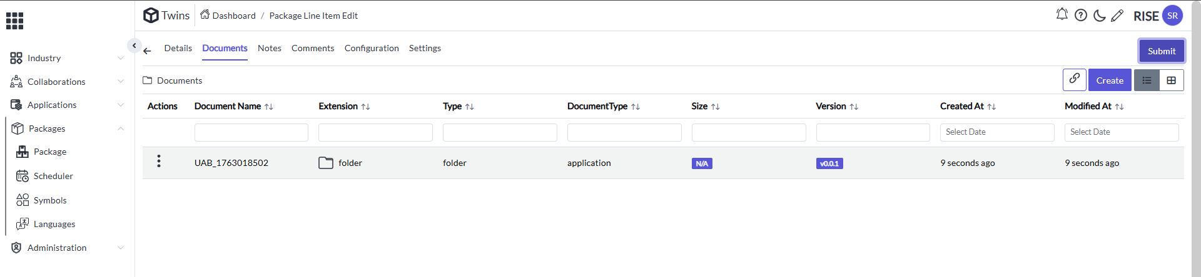Sort by Document Name column
Viewport: 1201px width, 277px height.
(x=269, y=107)
